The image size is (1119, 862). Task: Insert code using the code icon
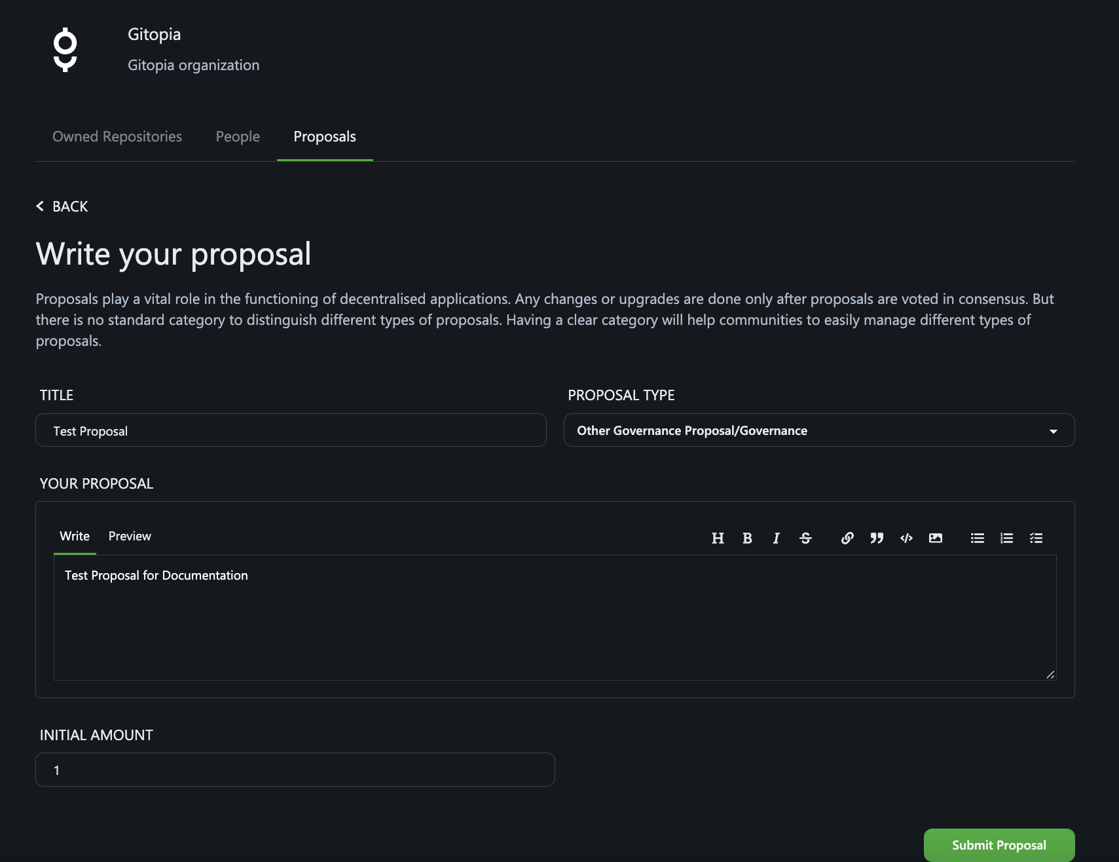tap(906, 538)
